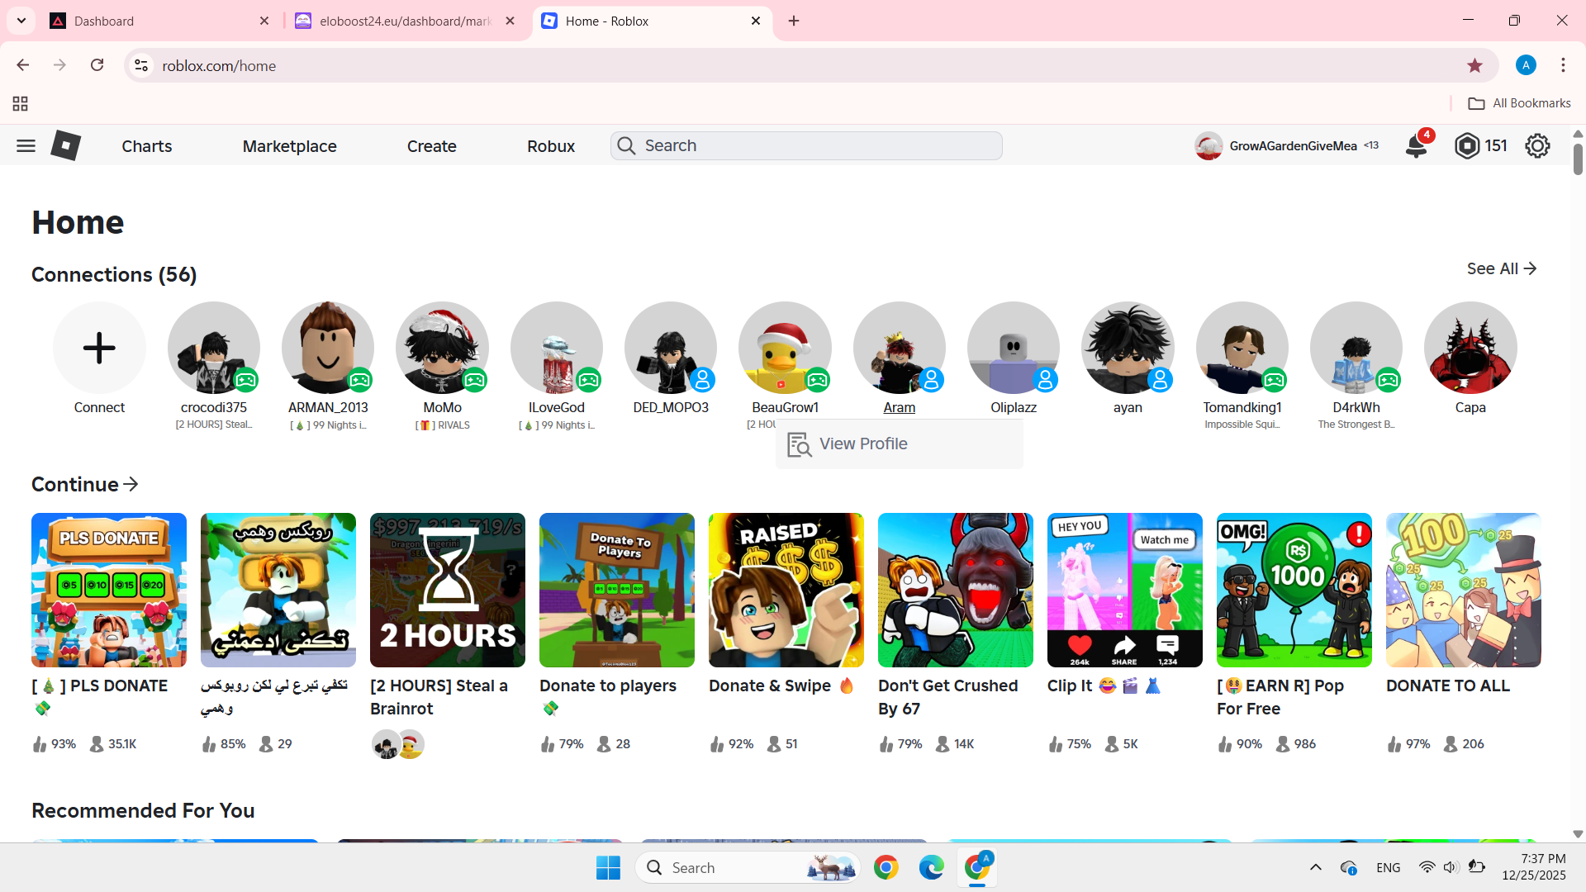1586x892 pixels.
Task: Open the Create menu
Action: click(x=432, y=146)
